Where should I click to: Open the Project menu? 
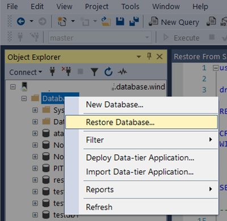click(x=96, y=7)
